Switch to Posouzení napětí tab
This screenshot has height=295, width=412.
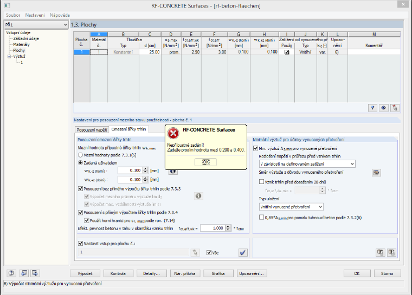tap(92, 130)
